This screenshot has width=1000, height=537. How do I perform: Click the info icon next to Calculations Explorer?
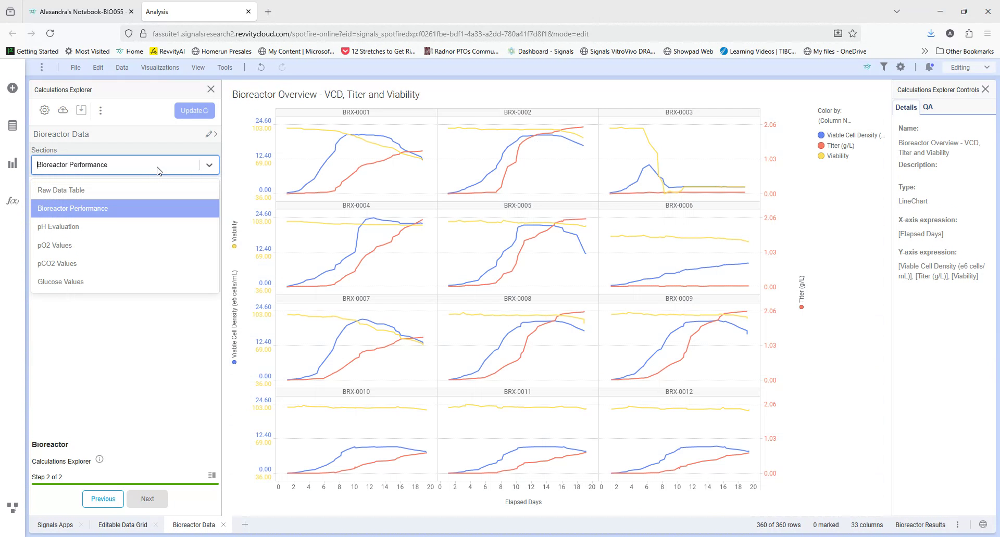tap(99, 459)
